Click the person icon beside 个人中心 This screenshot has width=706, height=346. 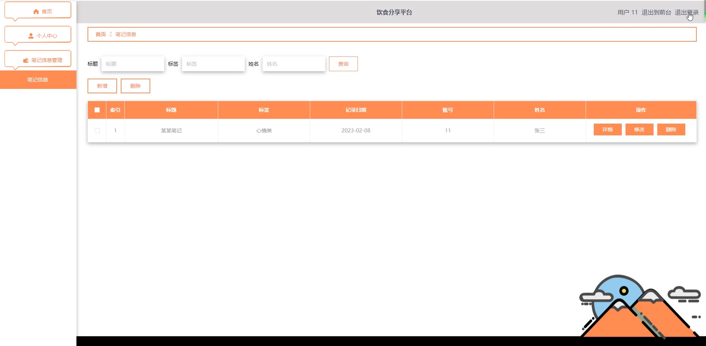click(x=31, y=36)
